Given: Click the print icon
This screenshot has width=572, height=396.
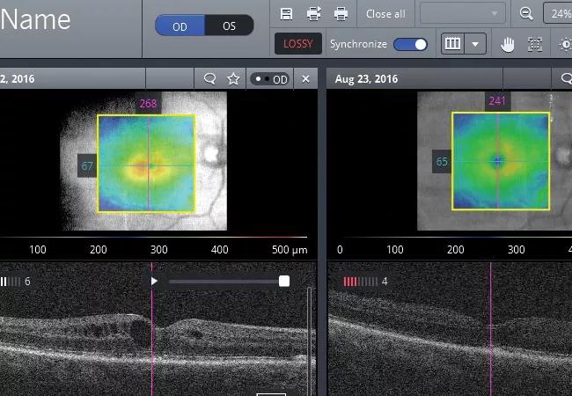Looking at the screenshot, I should pos(341,13).
